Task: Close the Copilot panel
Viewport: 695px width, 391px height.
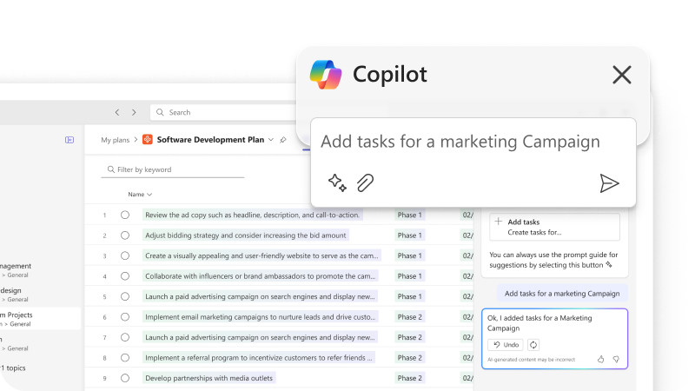Action: [622, 75]
